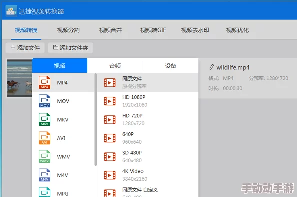Click the WMV format label
Image resolution: width=297 pixels, height=197 pixels.
64,157
